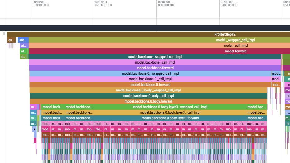Select the model.backbone.0.body.layer3.forward slice
The image size is (290, 163).
coord(170,118)
